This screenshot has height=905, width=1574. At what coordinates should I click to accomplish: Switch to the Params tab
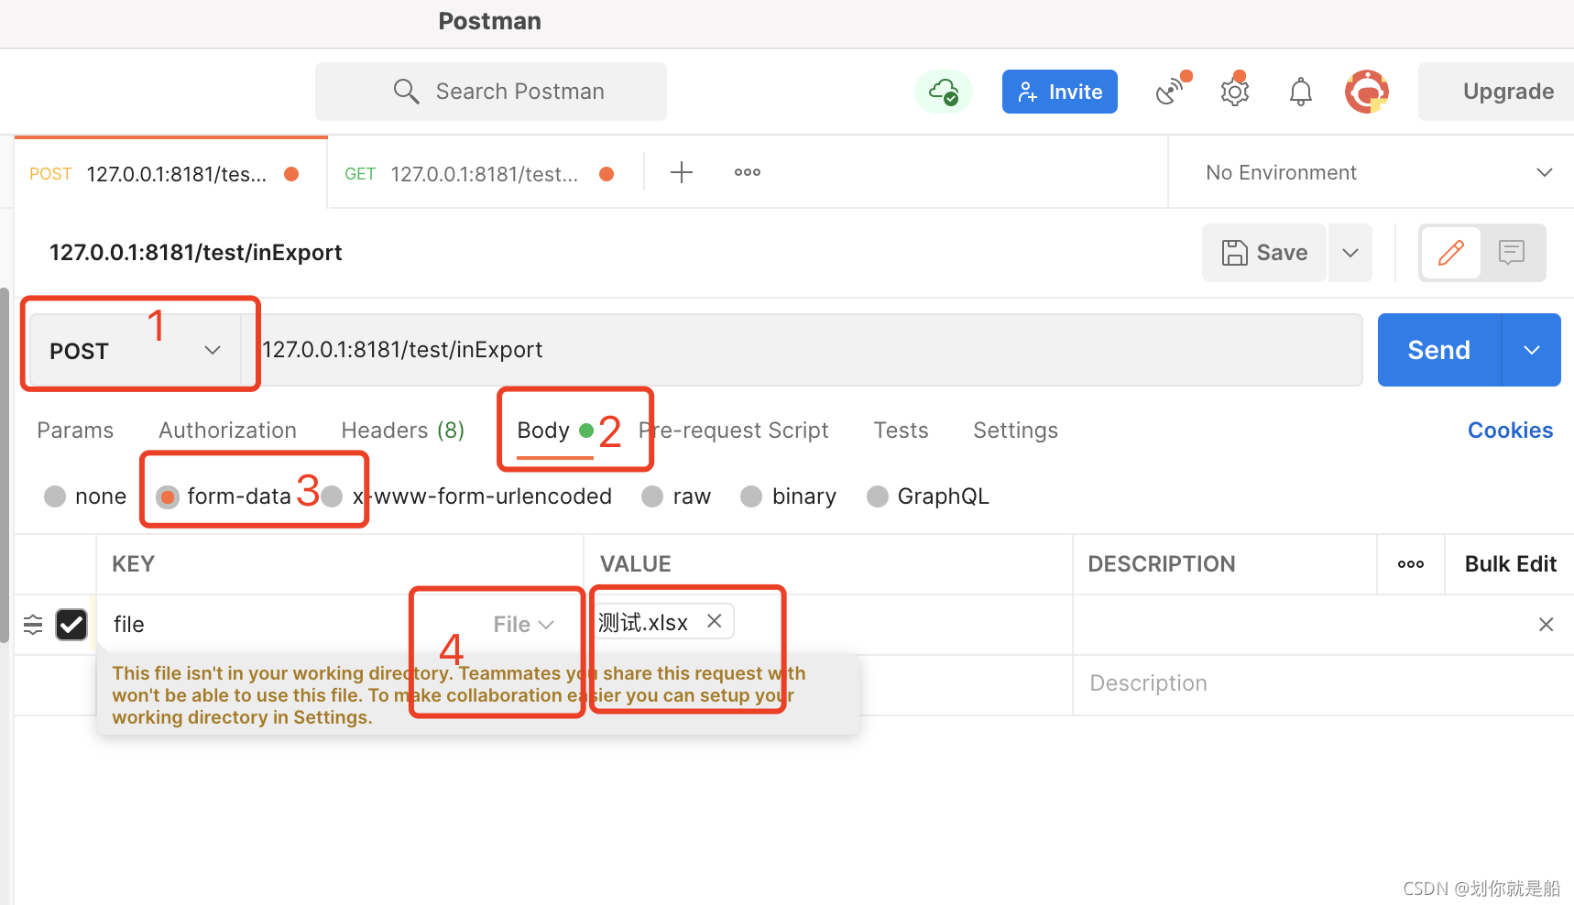75,431
